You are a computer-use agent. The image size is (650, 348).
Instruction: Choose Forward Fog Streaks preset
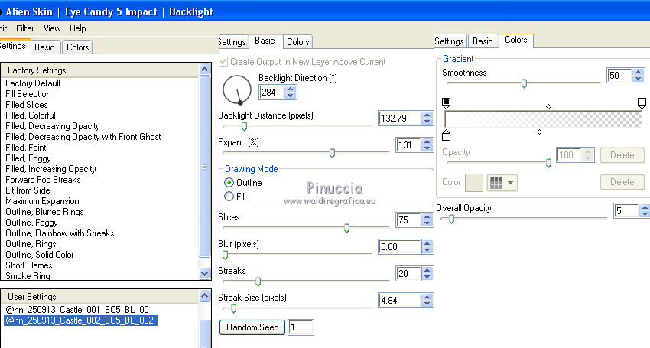click(x=43, y=180)
